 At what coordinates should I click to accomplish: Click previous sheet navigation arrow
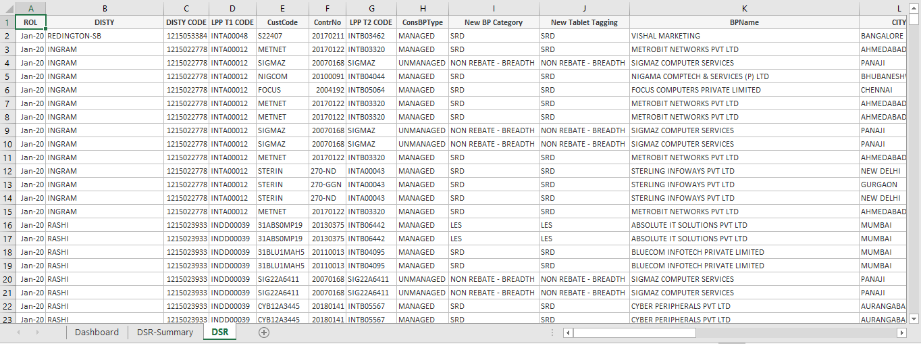tap(18, 333)
